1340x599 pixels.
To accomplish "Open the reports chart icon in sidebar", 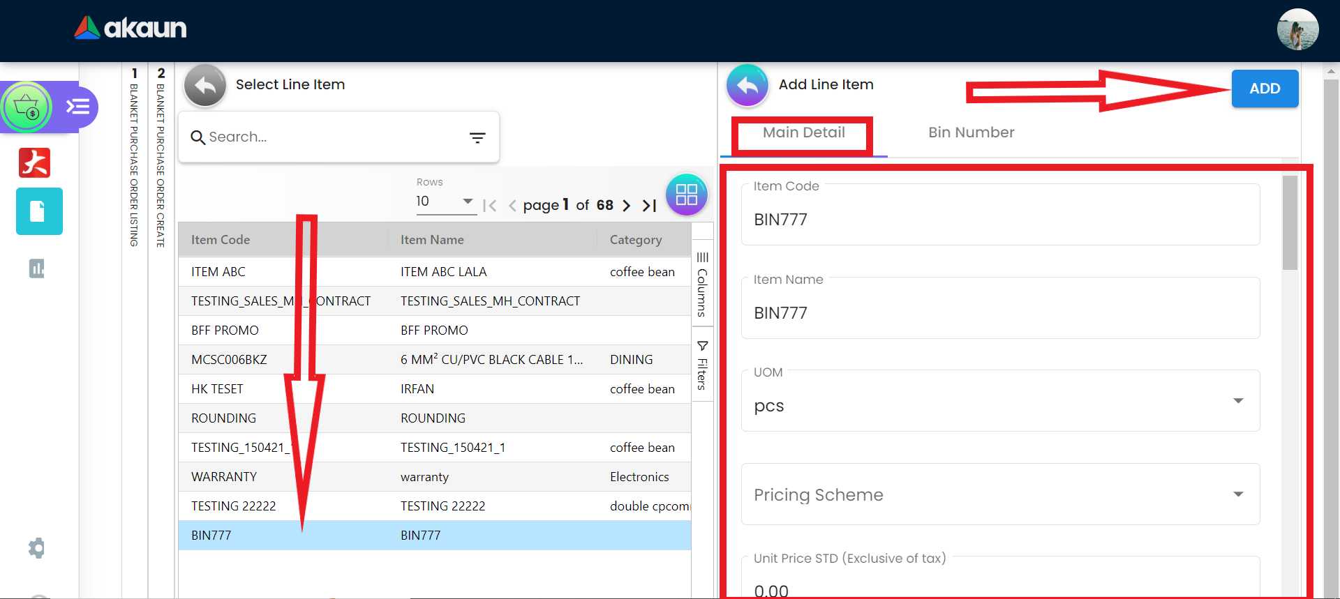I will coord(37,268).
